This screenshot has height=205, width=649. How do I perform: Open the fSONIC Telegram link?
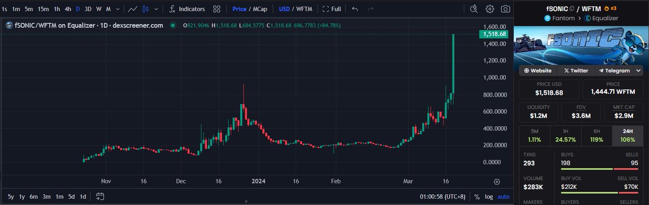pos(615,71)
